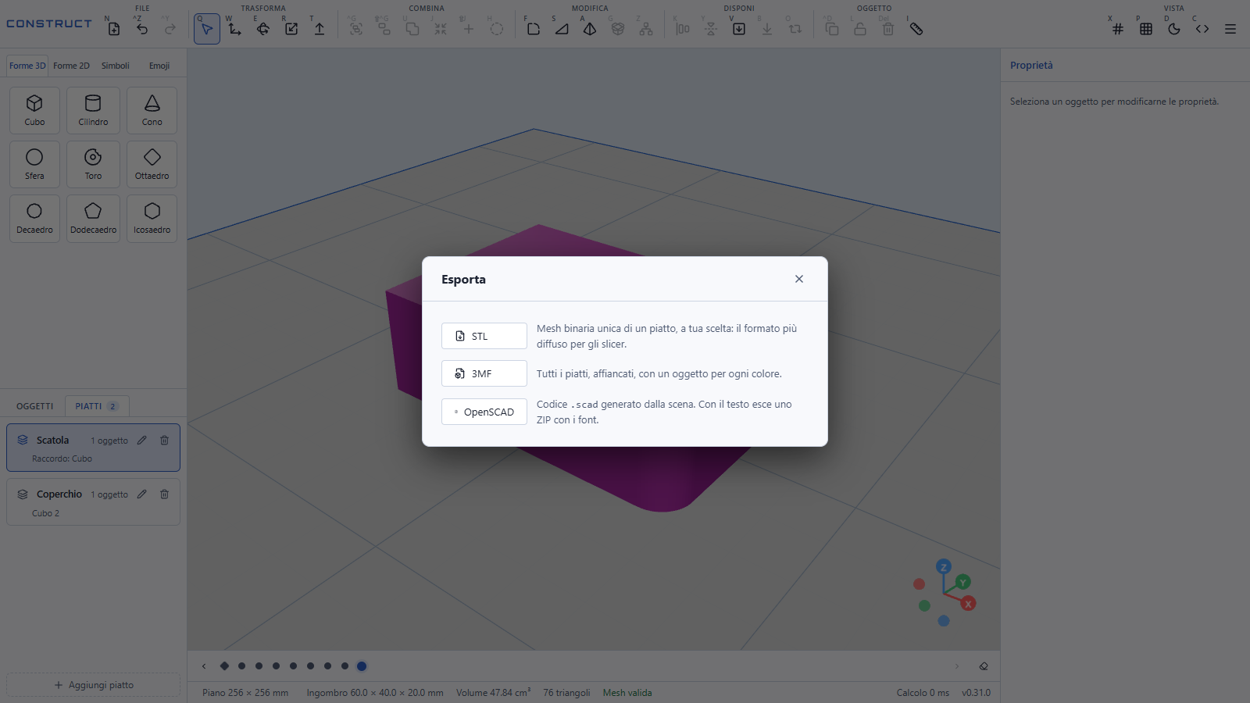Activate the scale tool in TRASFORMA
This screenshot has height=703, width=1250.
(291, 29)
